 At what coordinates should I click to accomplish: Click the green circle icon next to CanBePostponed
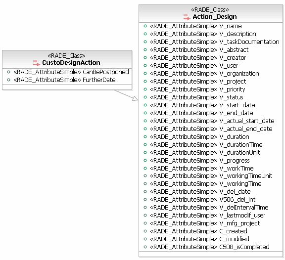click(8, 72)
